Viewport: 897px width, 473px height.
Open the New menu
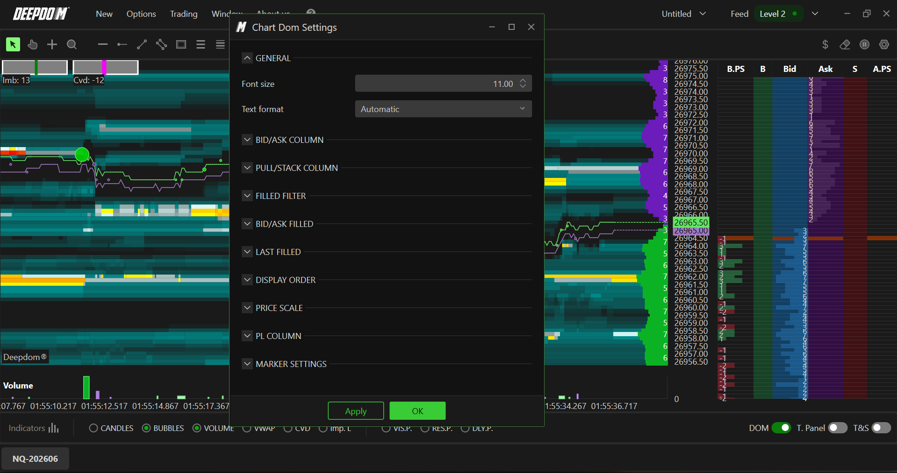[104, 14]
